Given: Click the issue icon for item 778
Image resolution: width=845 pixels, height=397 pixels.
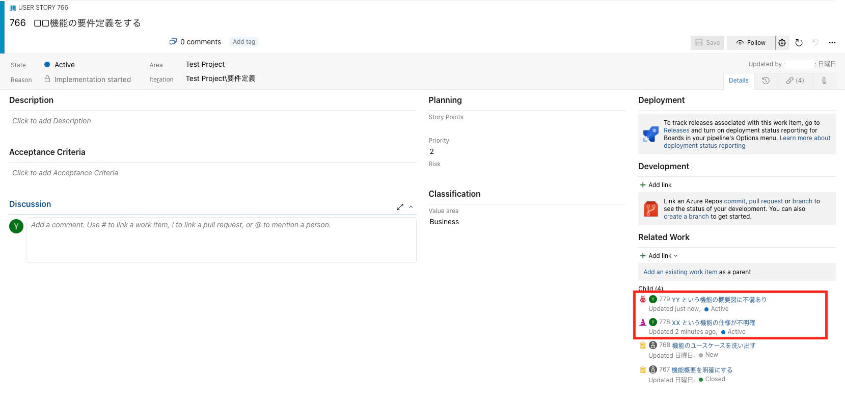Looking at the screenshot, I should coord(643,322).
